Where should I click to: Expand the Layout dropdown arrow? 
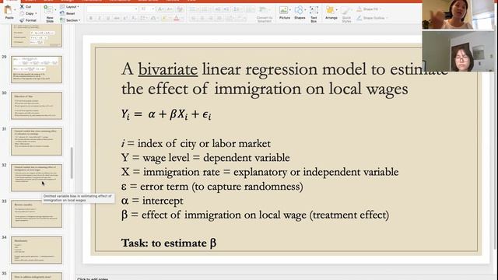(79, 7)
